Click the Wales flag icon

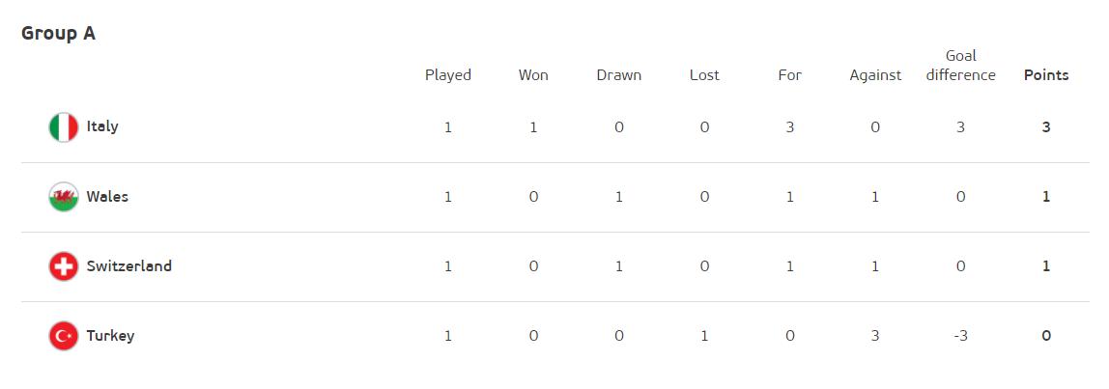tap(64, 197)
